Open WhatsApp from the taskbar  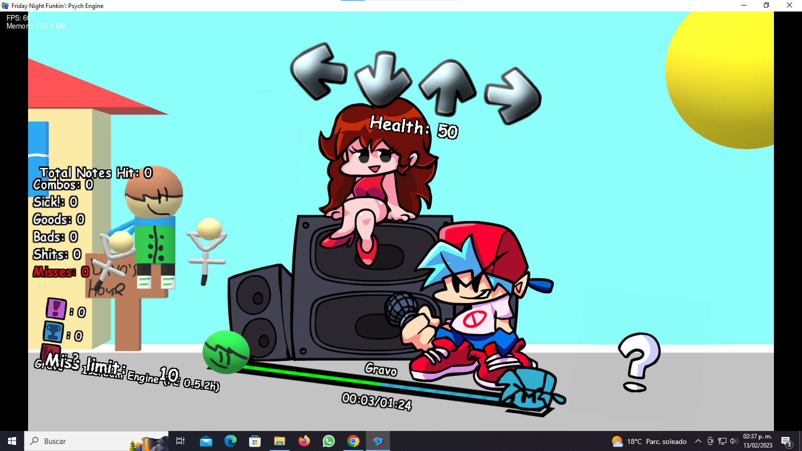click(x=329, y=441)
